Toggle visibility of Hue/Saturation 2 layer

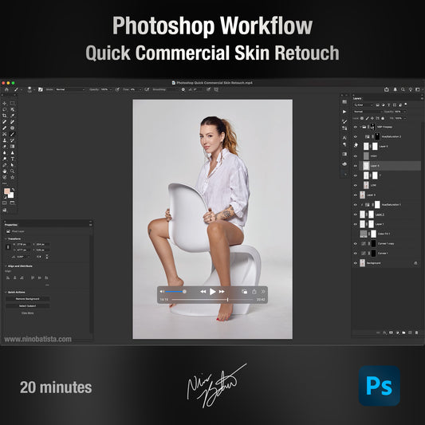point(356,136)
